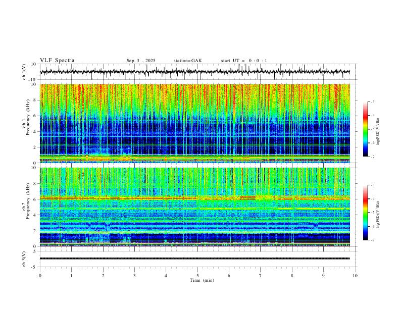400x309 pixels.
Task: Click the "4" kHz tick on ch.2 spectrogram
Action: point(35,215)
